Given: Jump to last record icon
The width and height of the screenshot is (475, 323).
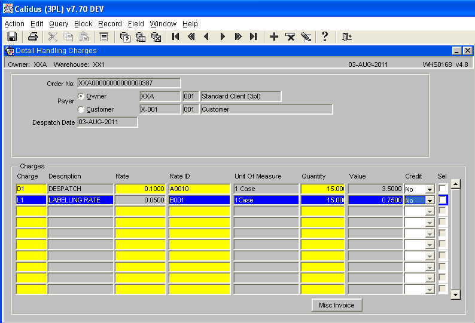Looking at the screenshot, I should (254, 37).
